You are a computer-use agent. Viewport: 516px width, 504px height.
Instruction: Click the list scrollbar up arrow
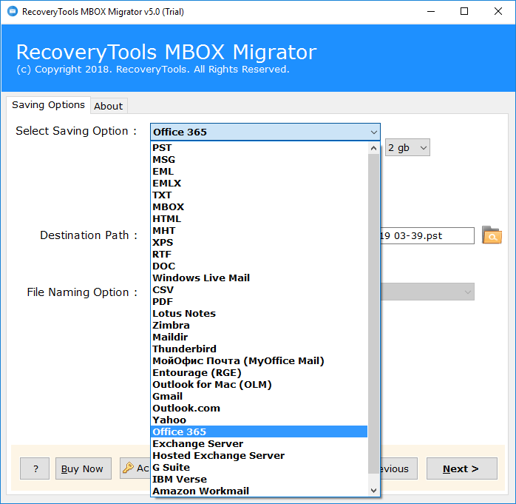click(x=373, y=148)
